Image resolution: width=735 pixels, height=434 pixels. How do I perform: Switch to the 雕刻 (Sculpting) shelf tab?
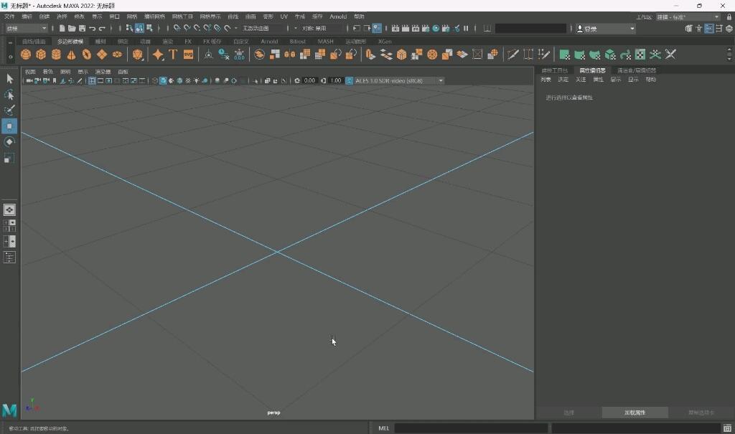pos(100,42)
